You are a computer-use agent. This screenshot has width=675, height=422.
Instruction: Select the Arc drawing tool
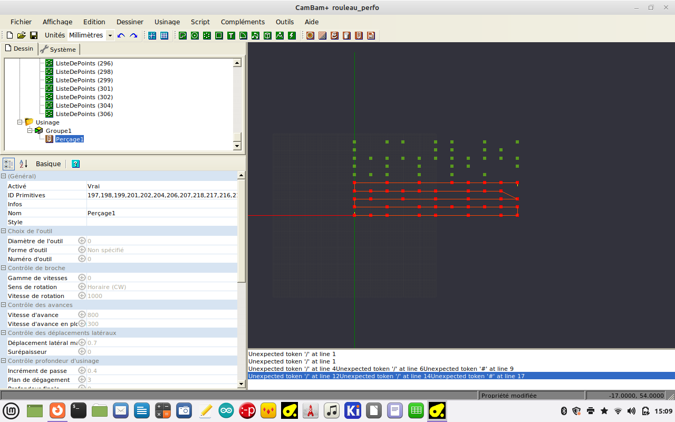[243, 35]
